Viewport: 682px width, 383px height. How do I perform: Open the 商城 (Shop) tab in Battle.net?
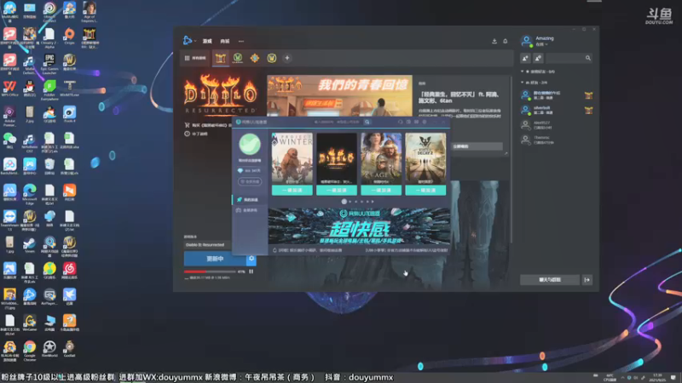pos(225,41)
